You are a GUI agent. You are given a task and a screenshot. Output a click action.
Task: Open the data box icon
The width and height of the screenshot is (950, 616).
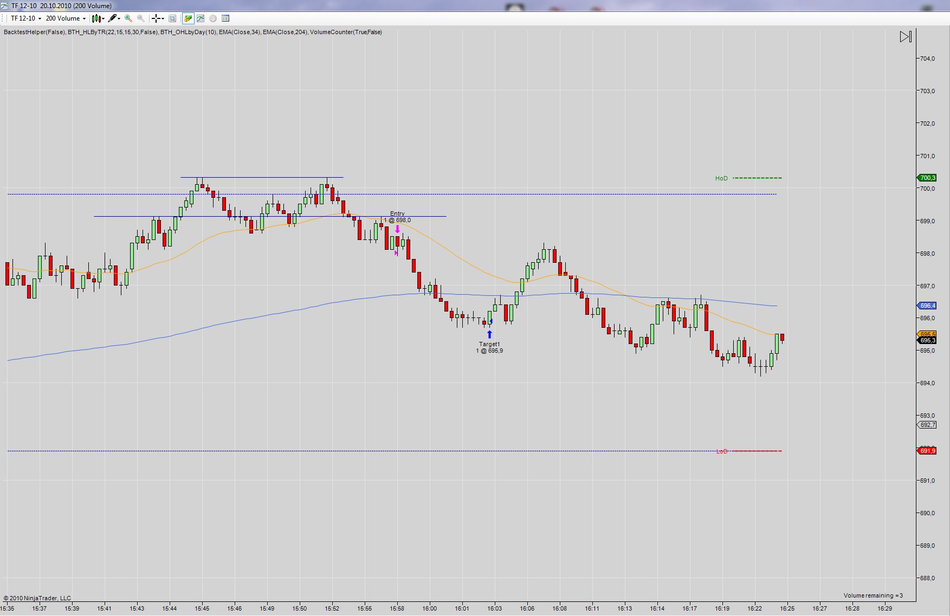tap(172, 18)
